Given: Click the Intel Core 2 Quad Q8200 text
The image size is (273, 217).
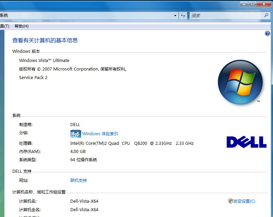Looking at the screenshot, I should point(132,143).
